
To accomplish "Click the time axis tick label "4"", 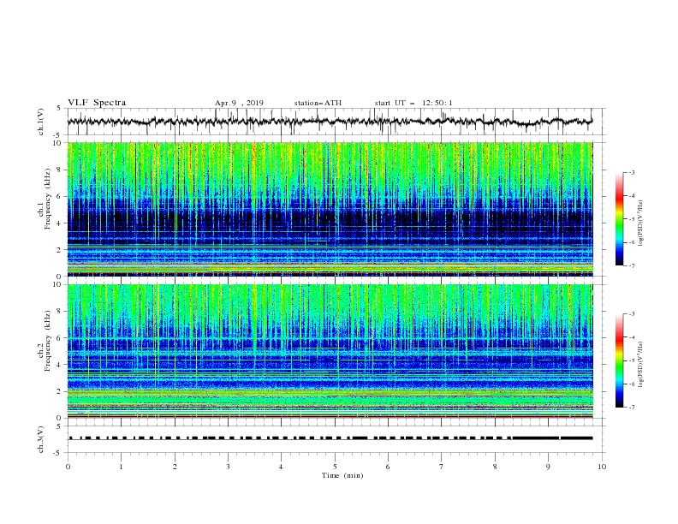I will click(281, 467).
